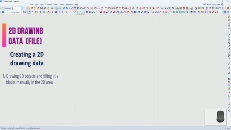Click the zoom all fit-page icon
The image size is (231, 130).
pos(180,12)
